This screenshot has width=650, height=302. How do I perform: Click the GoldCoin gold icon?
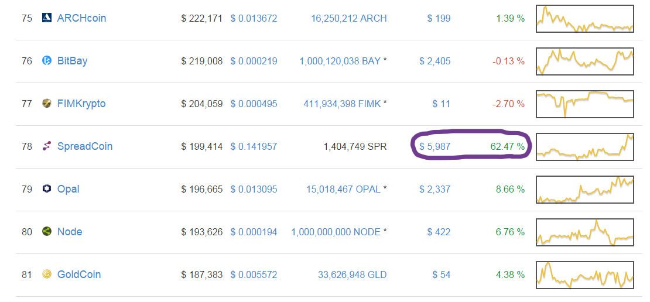tap(47, 274)
